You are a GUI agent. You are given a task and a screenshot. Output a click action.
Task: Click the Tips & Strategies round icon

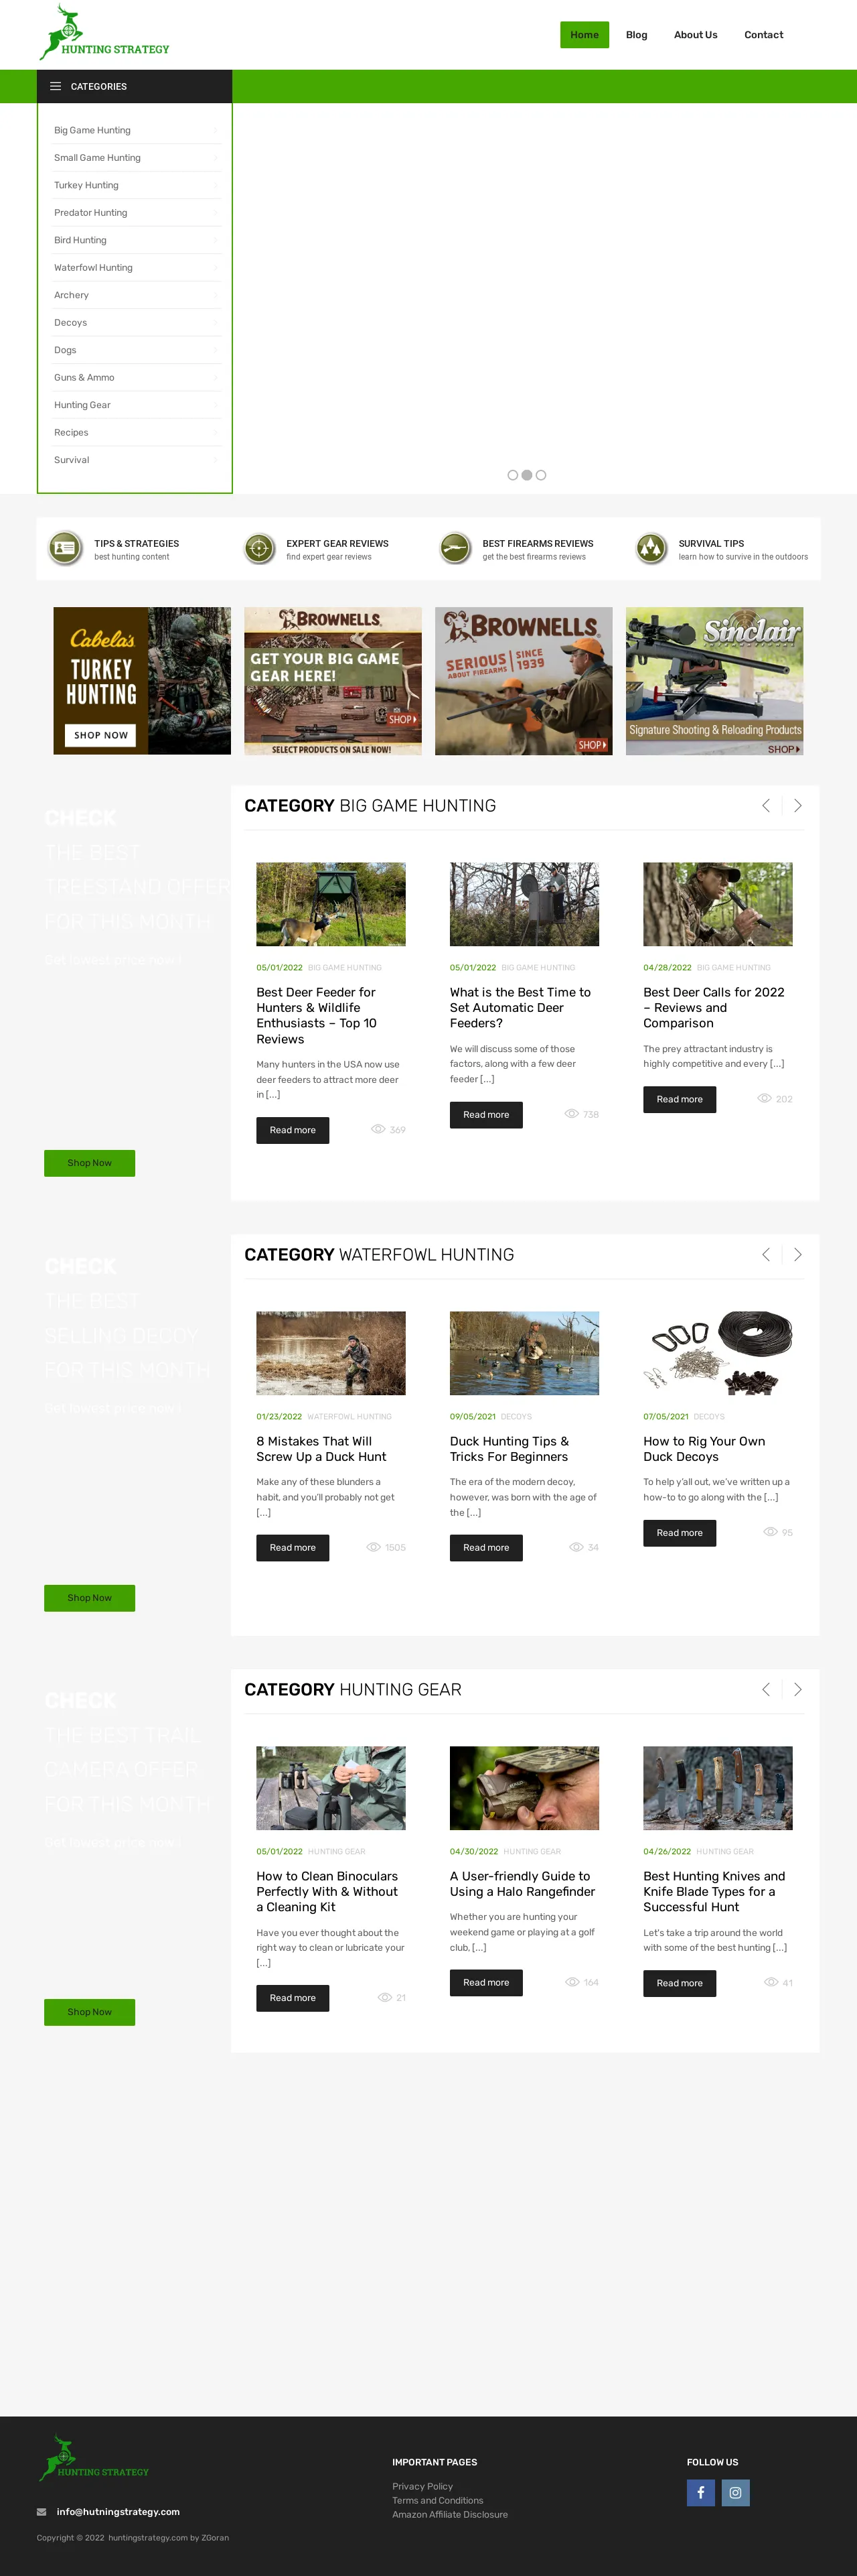(66, 548)
